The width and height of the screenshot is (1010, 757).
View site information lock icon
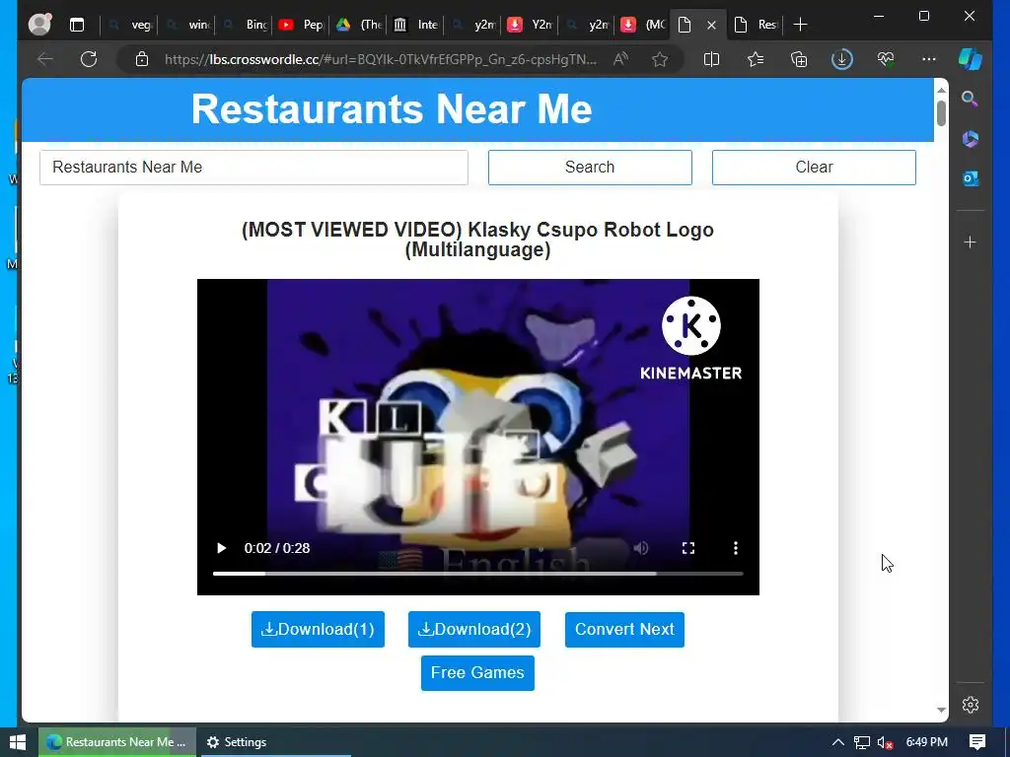(x=142, y=59)
